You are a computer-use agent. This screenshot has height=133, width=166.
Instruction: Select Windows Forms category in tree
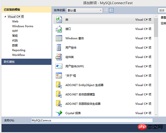point(23,26)
